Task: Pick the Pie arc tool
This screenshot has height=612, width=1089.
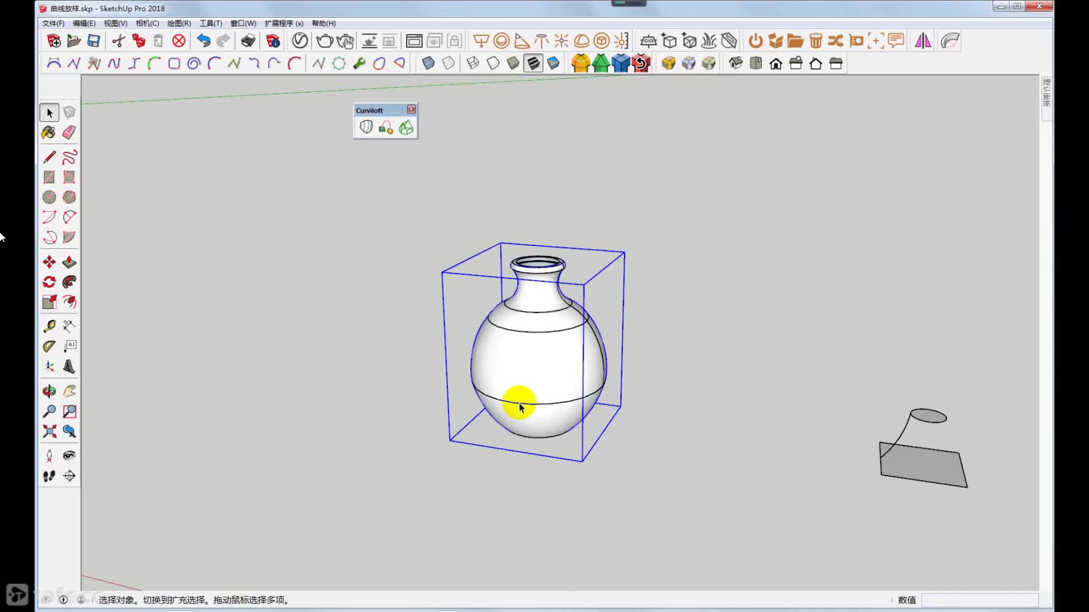Action: pos(69,237)
